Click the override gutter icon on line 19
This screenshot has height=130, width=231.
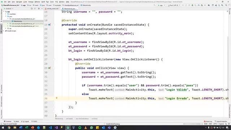tap(49, 25)
